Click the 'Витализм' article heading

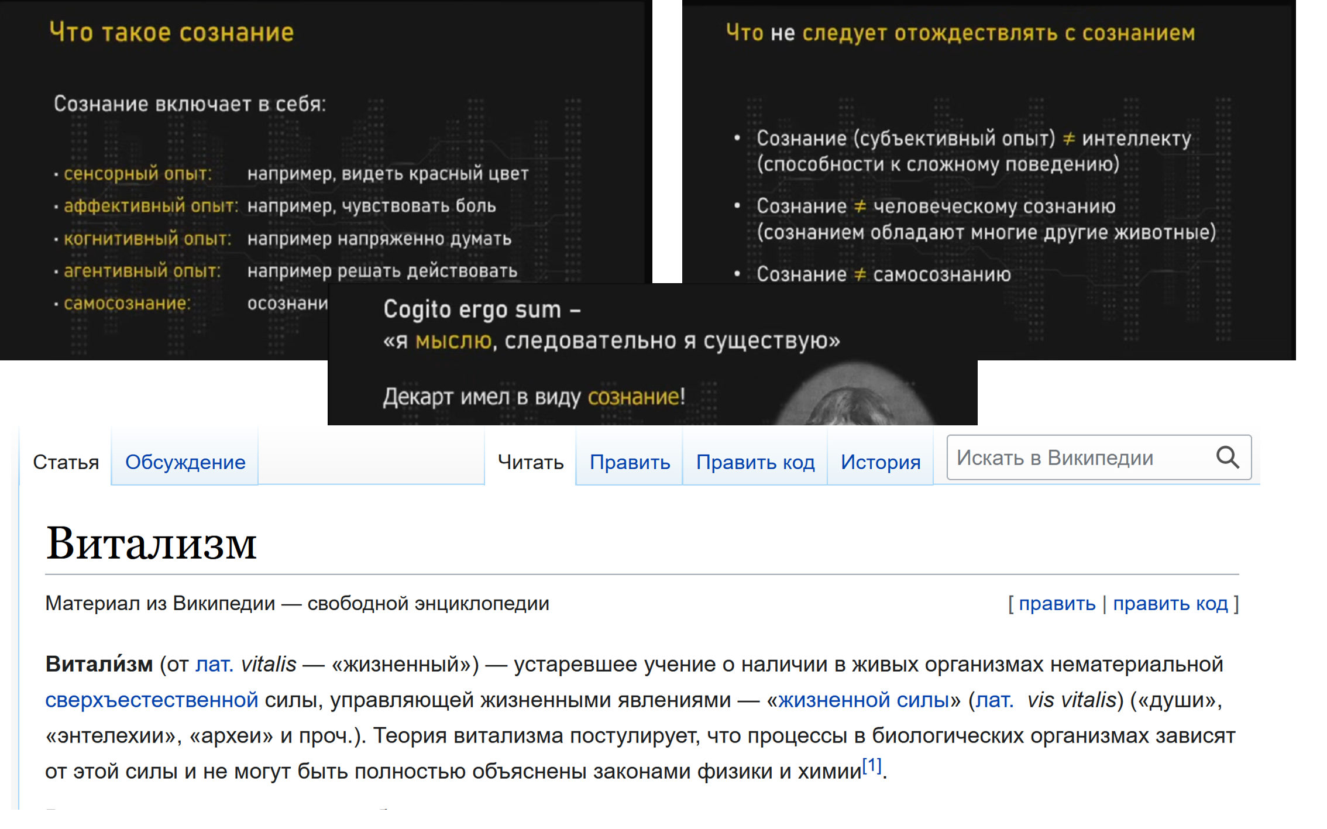(x=152, y=542)
